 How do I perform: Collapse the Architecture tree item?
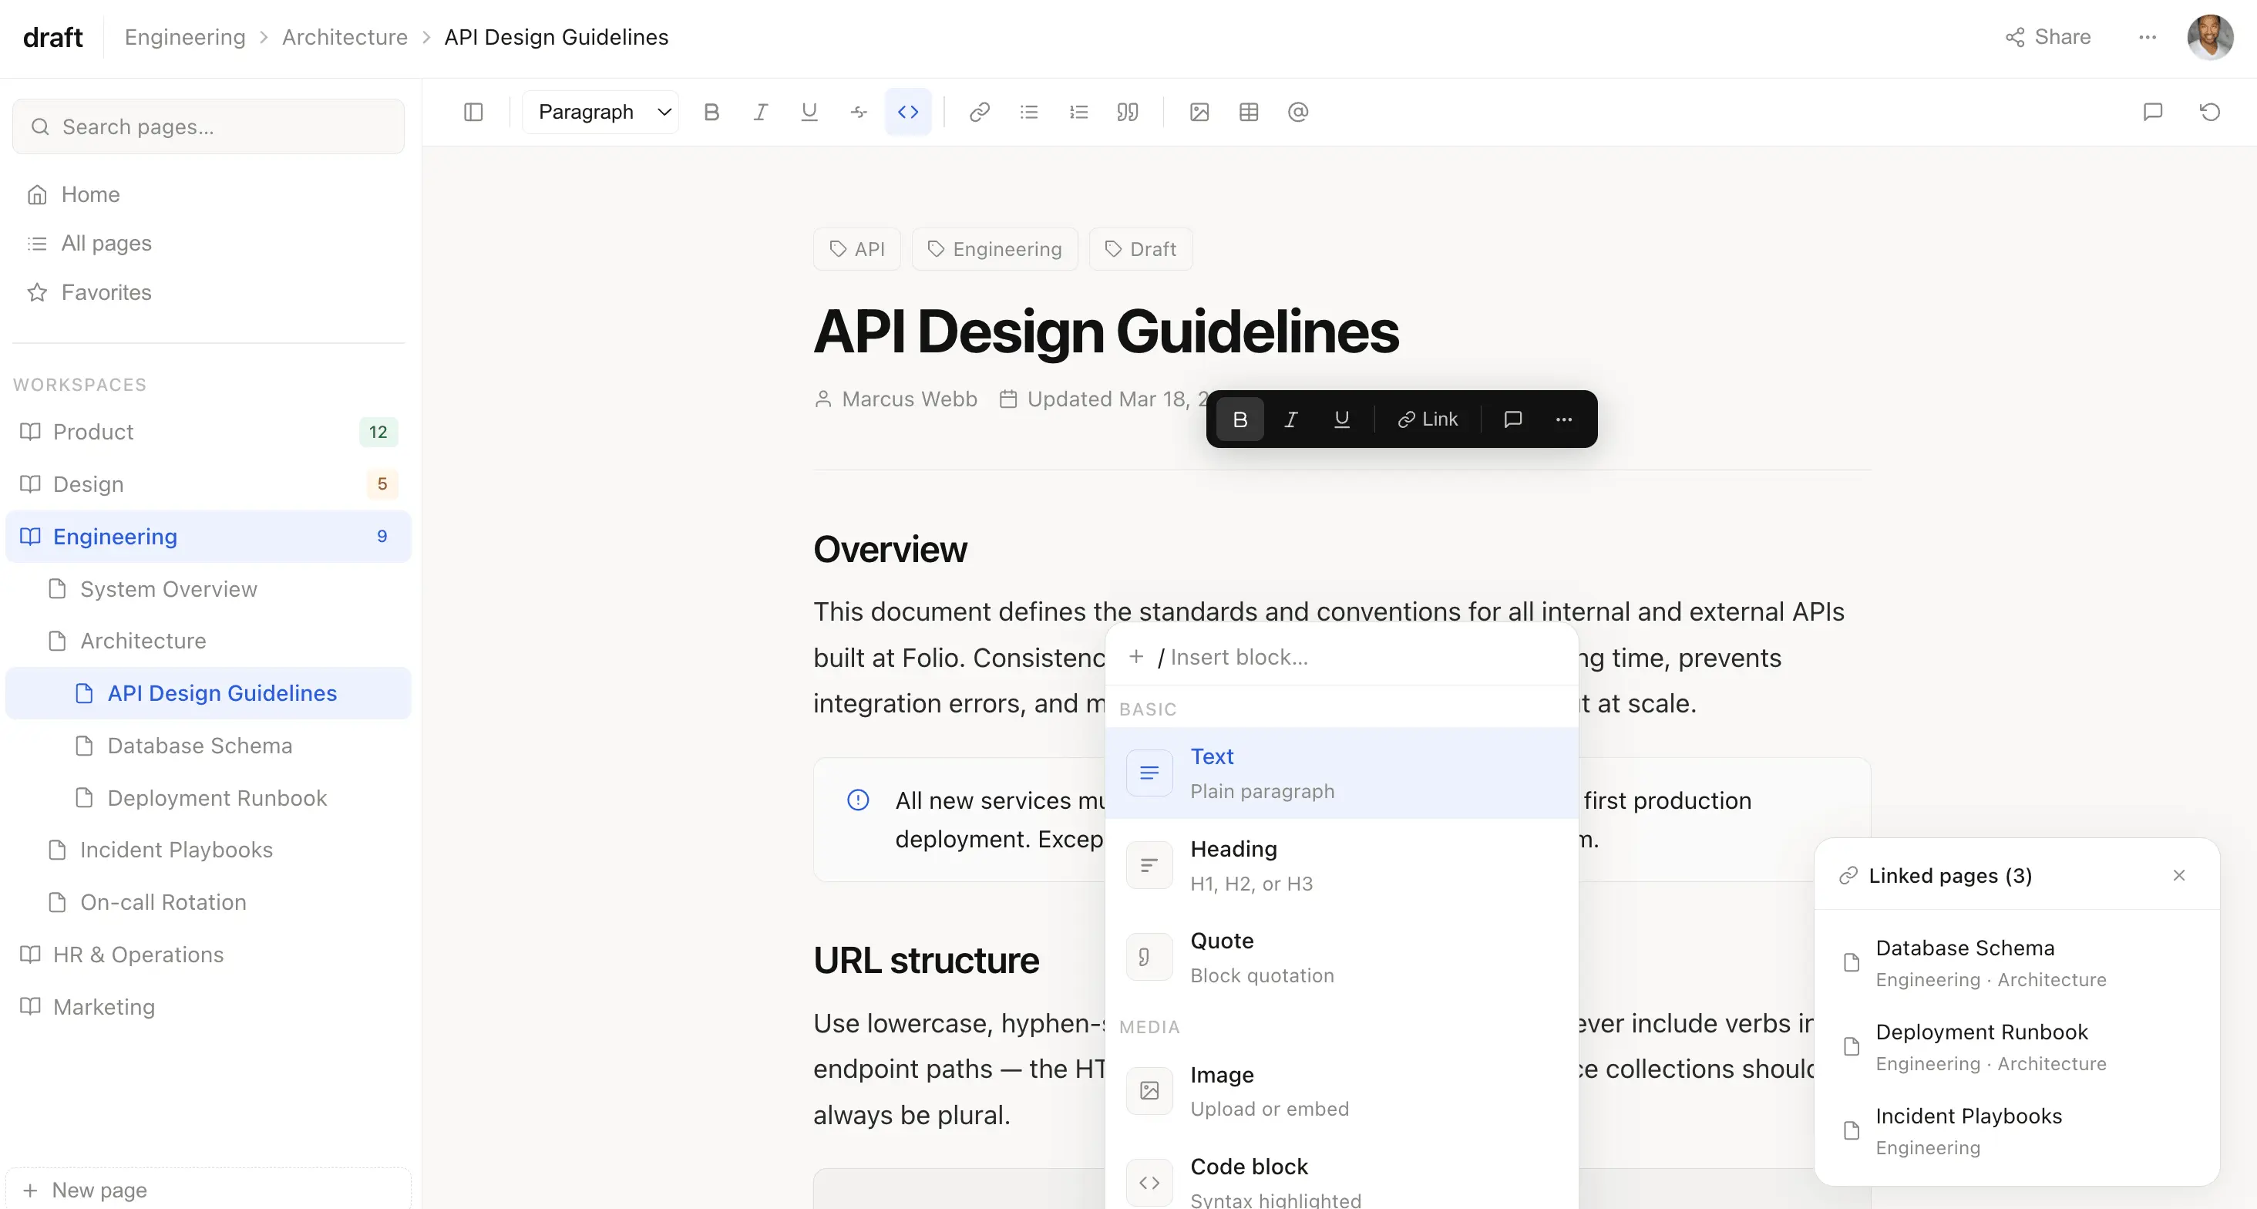209,641
